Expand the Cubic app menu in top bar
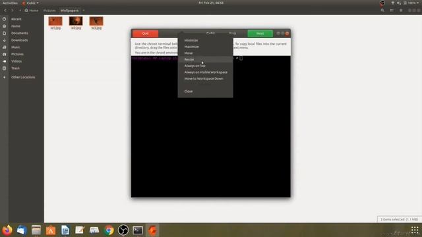The width and height of the screenshot is (422, 237). [x=30, y=3]
